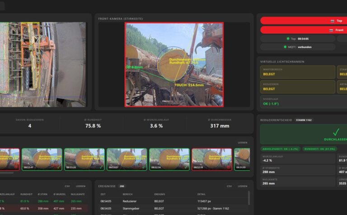This screenshot has height=215, width=347.
Task: Click the EREIGNIS column header
Action: pyautogui.click(x=159, y=194)
